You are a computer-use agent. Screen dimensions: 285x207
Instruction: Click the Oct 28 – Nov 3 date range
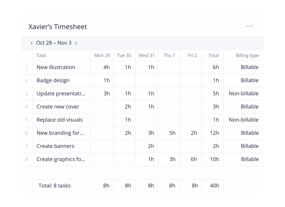click(x=54, y=43)
